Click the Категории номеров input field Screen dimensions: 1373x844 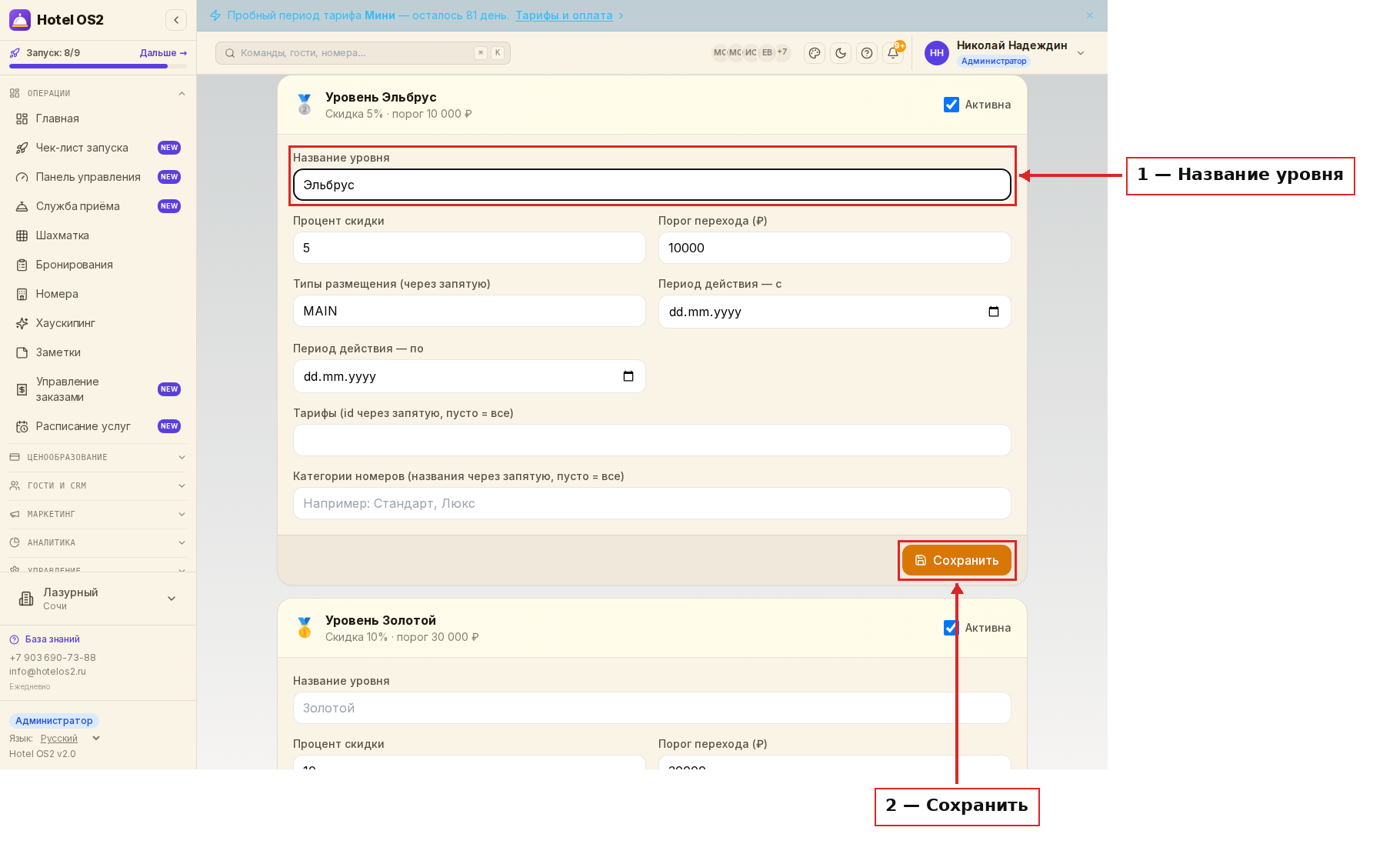point(652,503)
